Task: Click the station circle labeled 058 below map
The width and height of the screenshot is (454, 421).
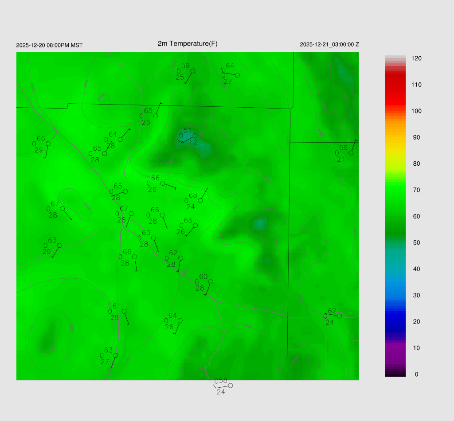Action: 230,386
